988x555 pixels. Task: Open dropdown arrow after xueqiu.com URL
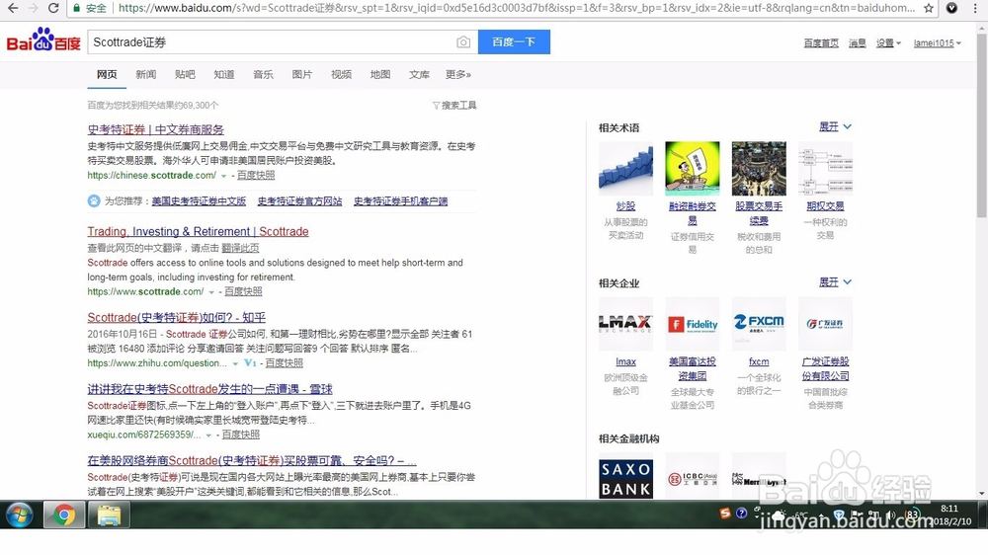click(208, 435)
